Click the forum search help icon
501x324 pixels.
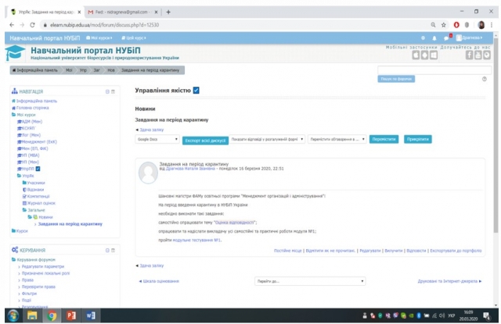pos(485,79)
